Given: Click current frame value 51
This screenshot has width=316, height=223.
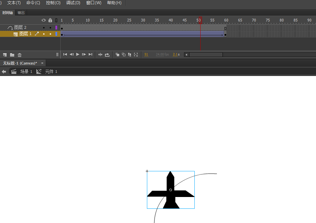Looking at the screenshot, I should tap(146, 54).
